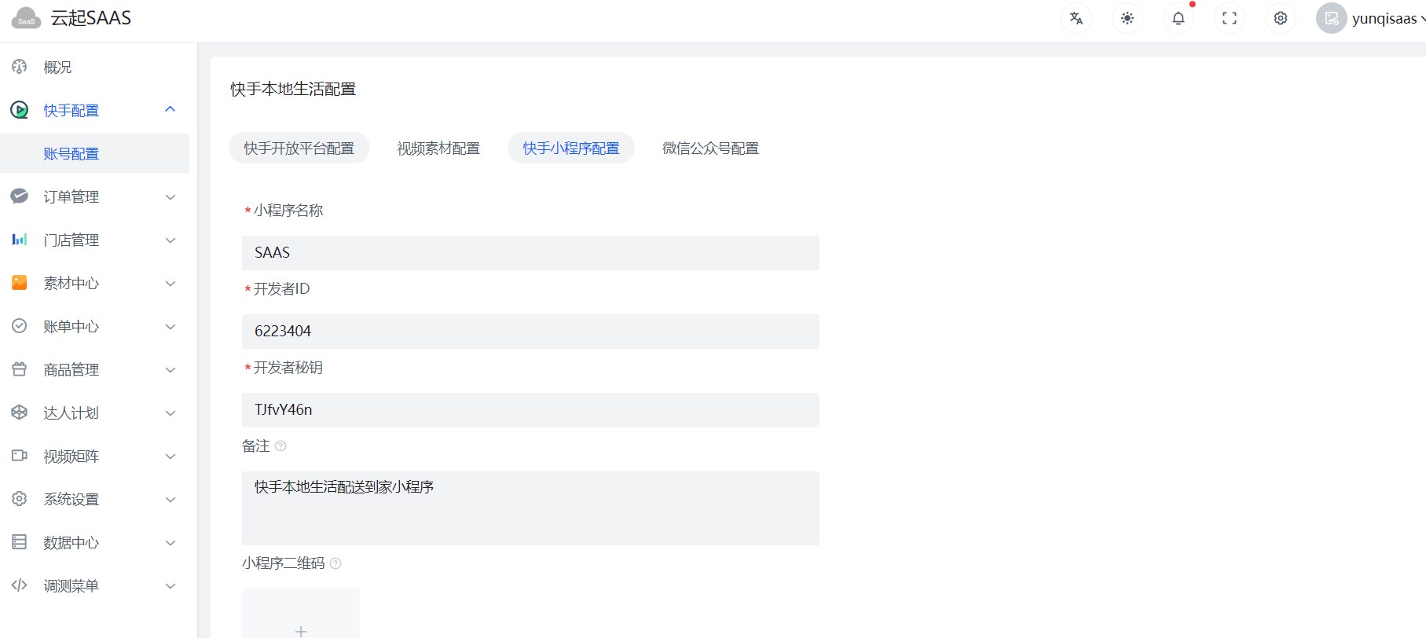Expand the 账单中心 menu chevron
1426x638 pixels.
[x=170, y=327]
